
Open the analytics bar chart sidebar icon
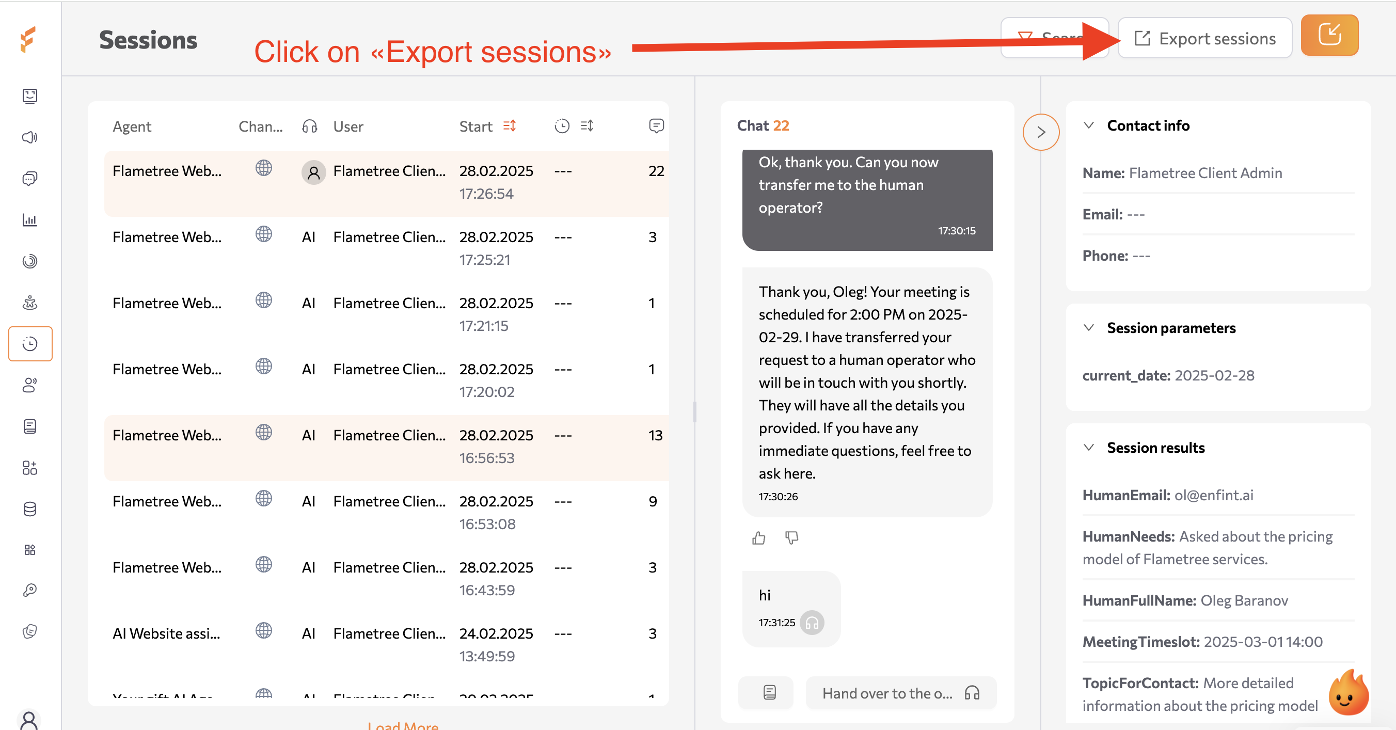click(30, 219)
